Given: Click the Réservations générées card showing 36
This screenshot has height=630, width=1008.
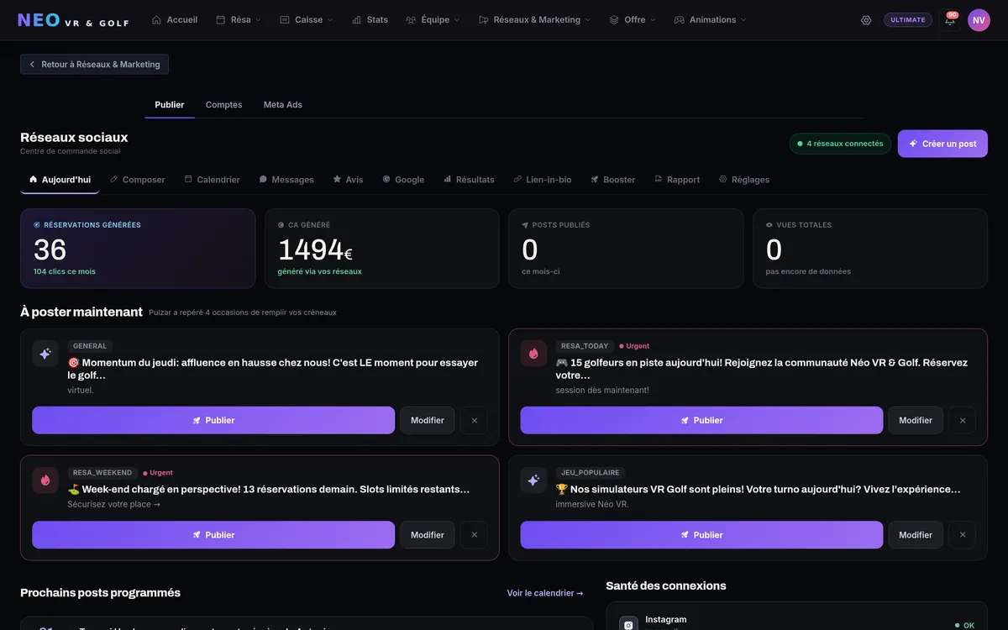Looking at the screenshot, I should pyautogui.click(x=138, y=249).
